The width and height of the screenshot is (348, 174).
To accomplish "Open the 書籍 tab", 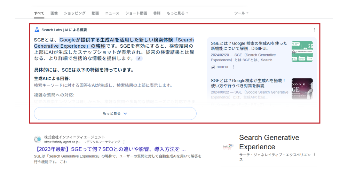I will pyautogui.click(x=157, y=13).
